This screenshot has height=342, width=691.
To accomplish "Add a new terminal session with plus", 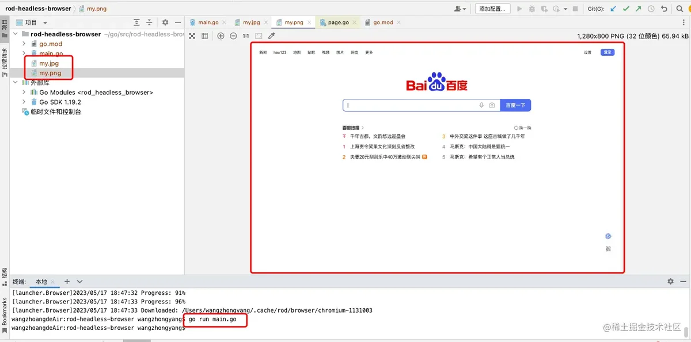I will point(67,282).
